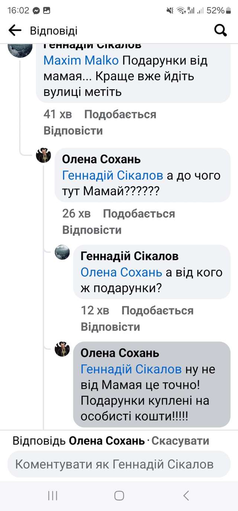
Task: Open Олена Сохань's avatar on first reply
Action: tap(44, 155)
